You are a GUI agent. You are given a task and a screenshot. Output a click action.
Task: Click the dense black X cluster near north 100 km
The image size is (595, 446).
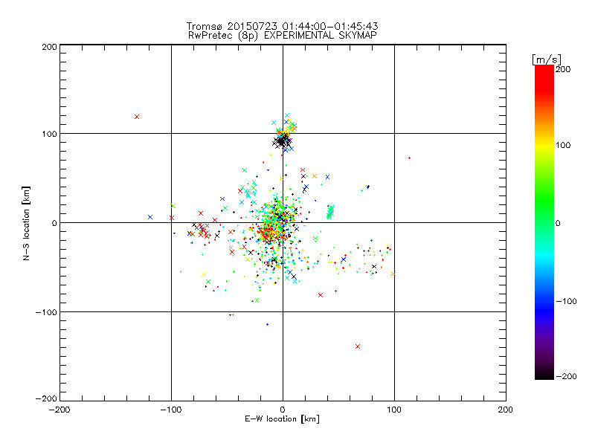(x=283, y=142)
